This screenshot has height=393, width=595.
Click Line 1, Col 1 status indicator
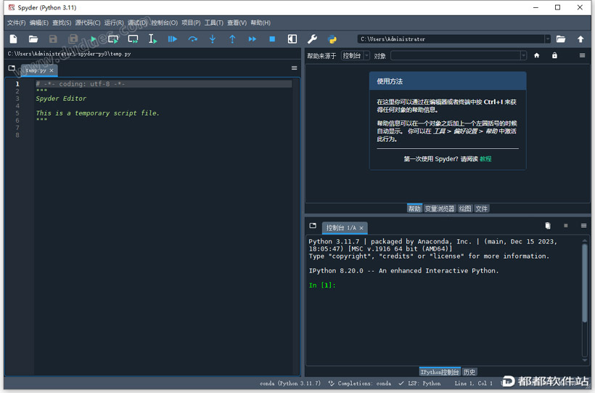[474, 384]
